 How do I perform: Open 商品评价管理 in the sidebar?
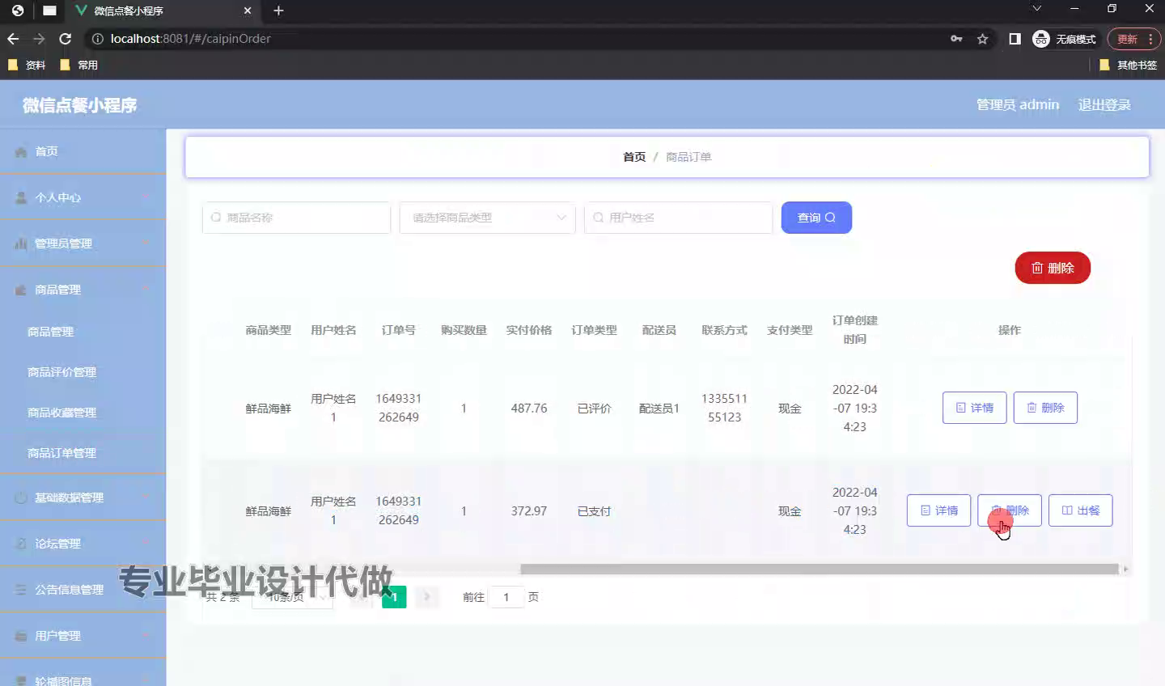pyautogui.click(x=61, y=372)
